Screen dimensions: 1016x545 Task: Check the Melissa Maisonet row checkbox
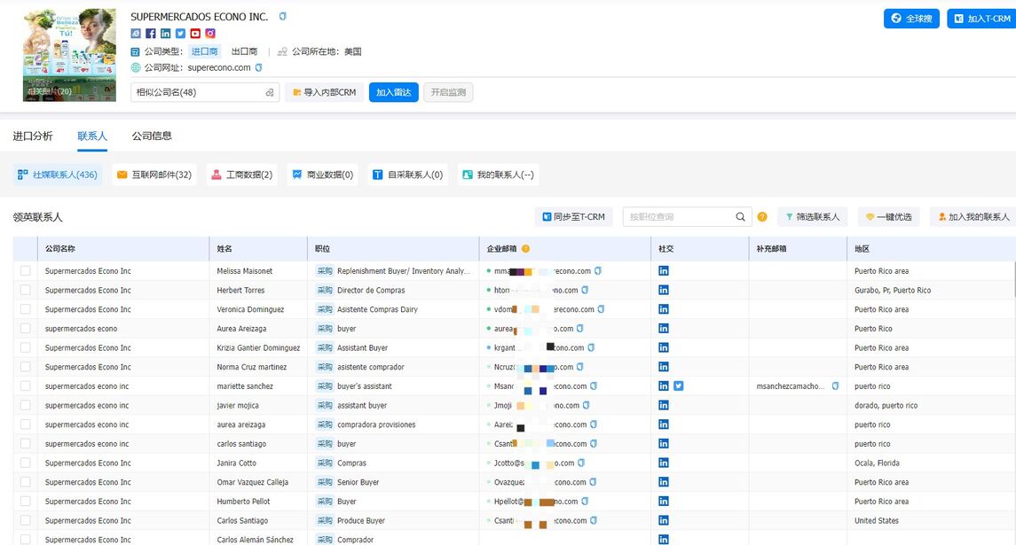coord(25,270)
